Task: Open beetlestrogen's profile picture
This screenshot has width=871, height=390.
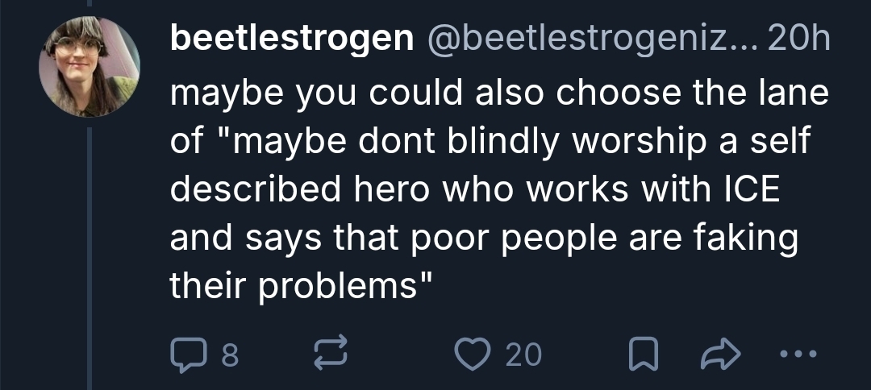Action: click(x=90, y=67)
